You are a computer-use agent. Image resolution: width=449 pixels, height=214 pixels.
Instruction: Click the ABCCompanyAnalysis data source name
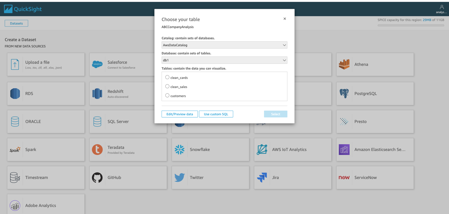point(178,27)
